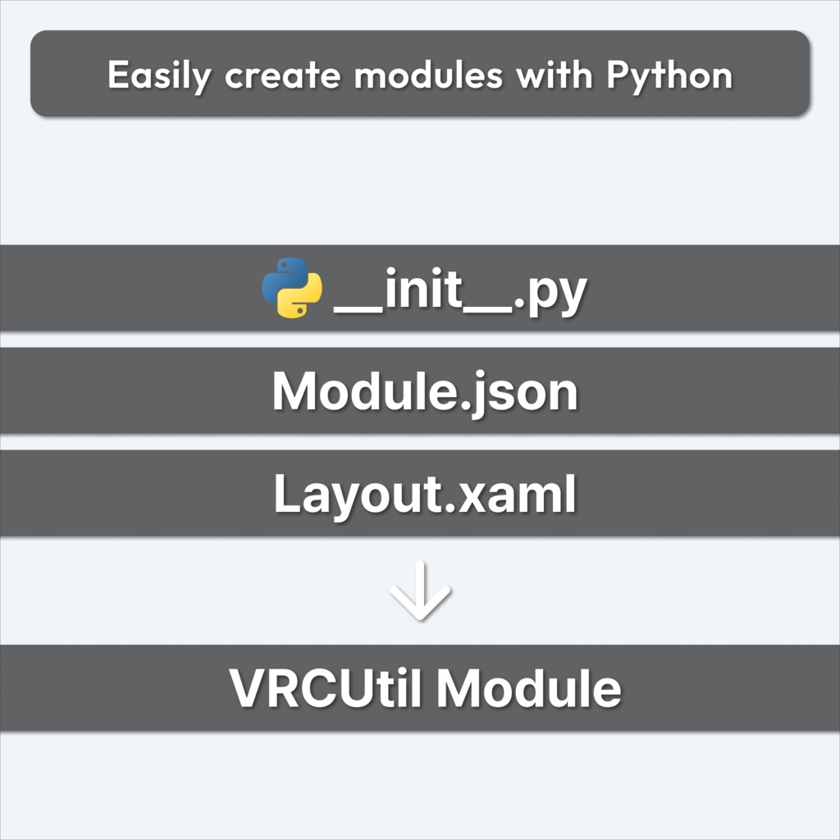Image resolution: width=840 pixels, height=840 pixels.
Task: Click the word "with" in the title banner
Action: (555, 75)
